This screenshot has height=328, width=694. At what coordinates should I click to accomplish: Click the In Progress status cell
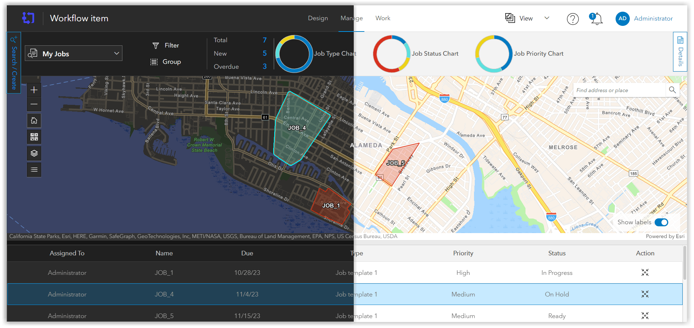(x=557, y=273)
